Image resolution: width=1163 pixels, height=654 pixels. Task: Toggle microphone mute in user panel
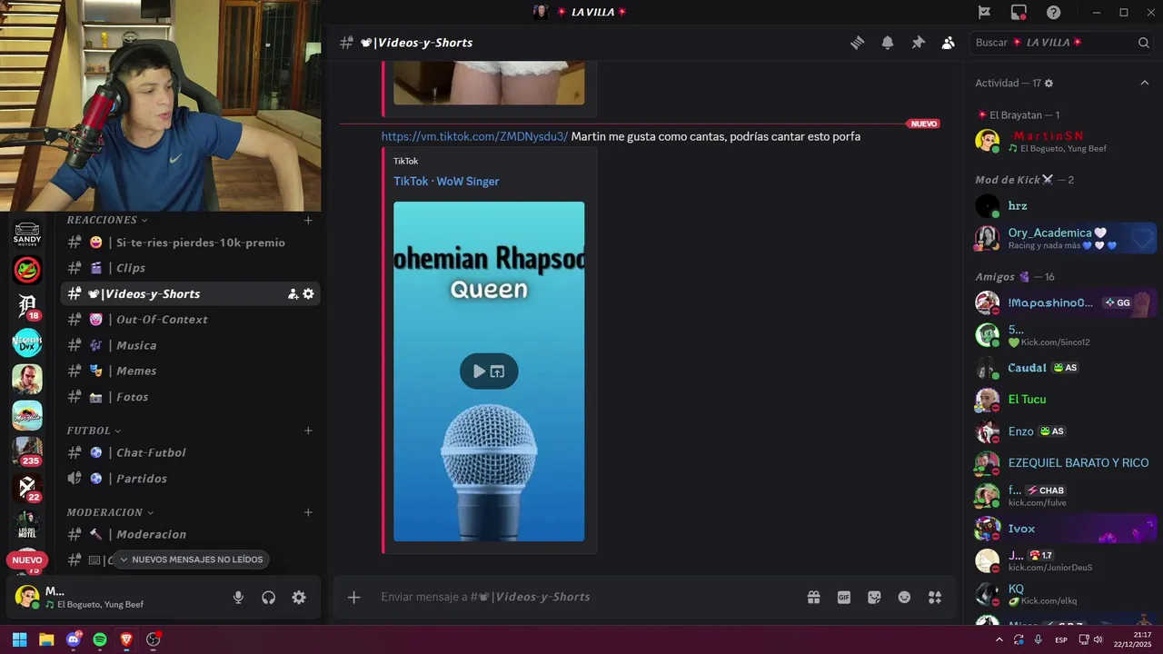(x=238, y=597)
